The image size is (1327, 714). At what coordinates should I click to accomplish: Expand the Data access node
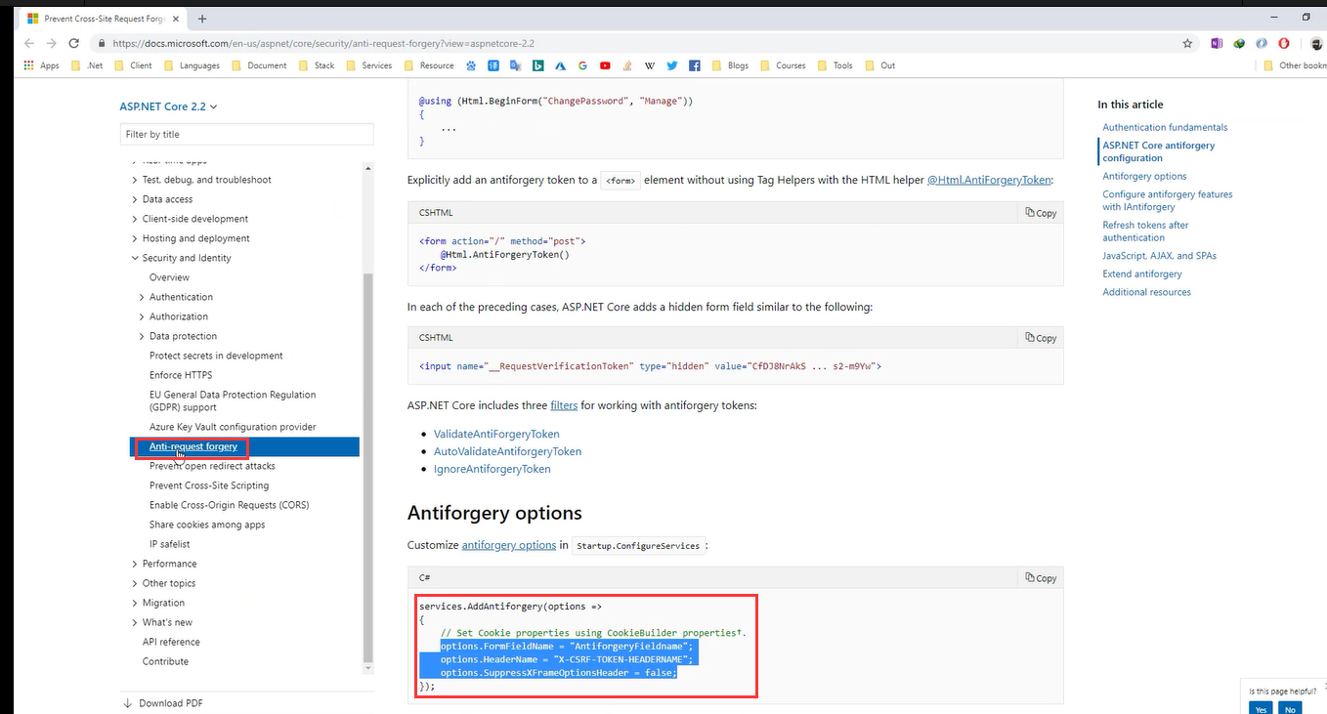click(x=135, y=199)
